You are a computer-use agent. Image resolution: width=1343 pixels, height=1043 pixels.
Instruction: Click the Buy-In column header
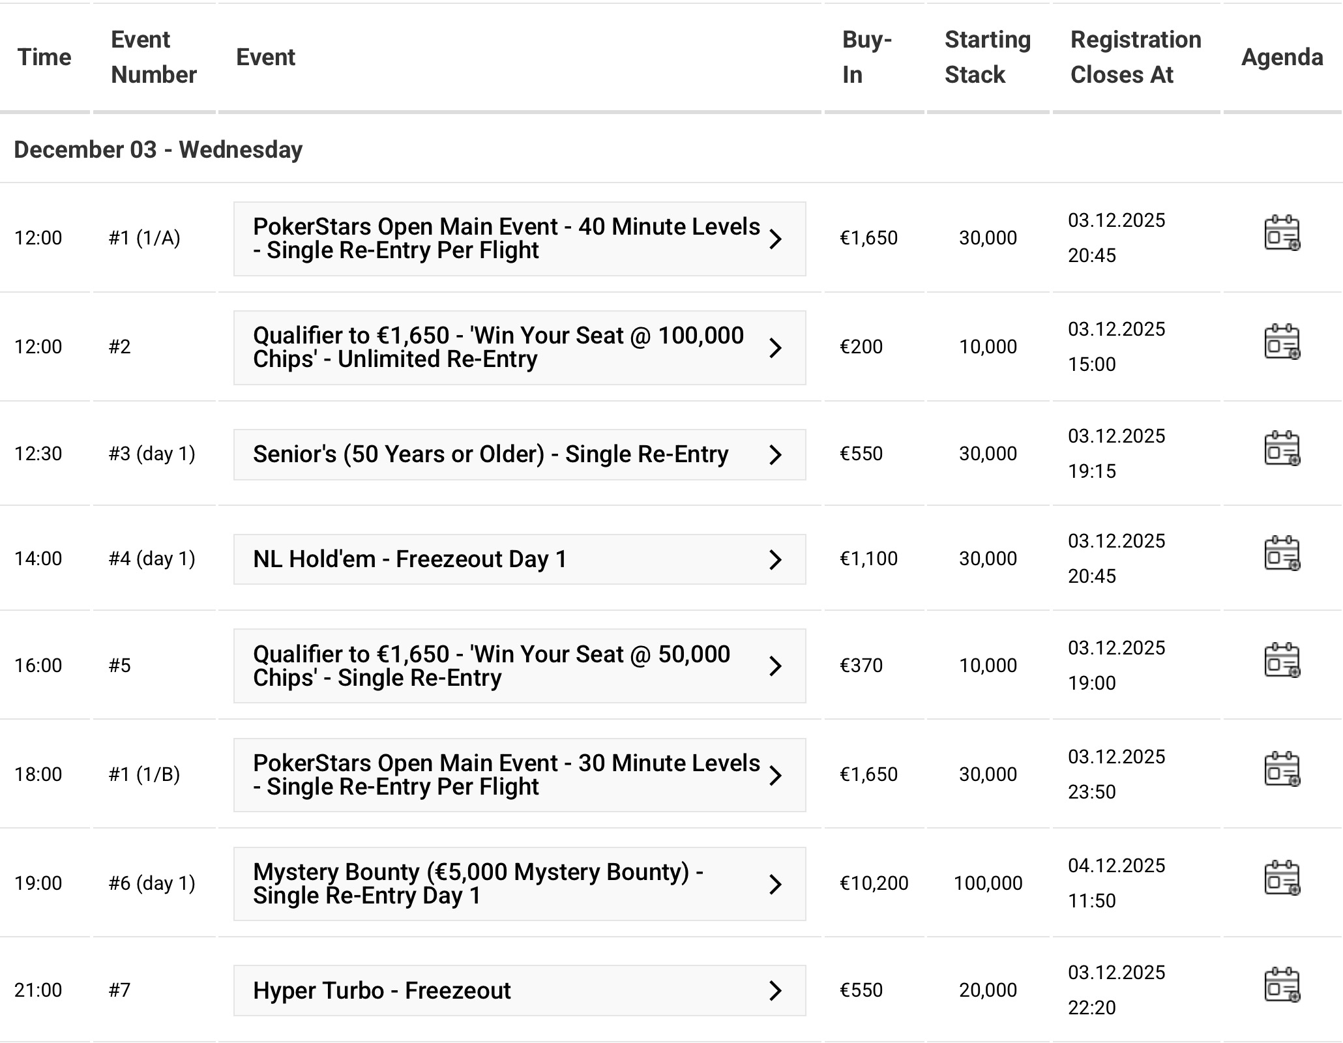866,57
